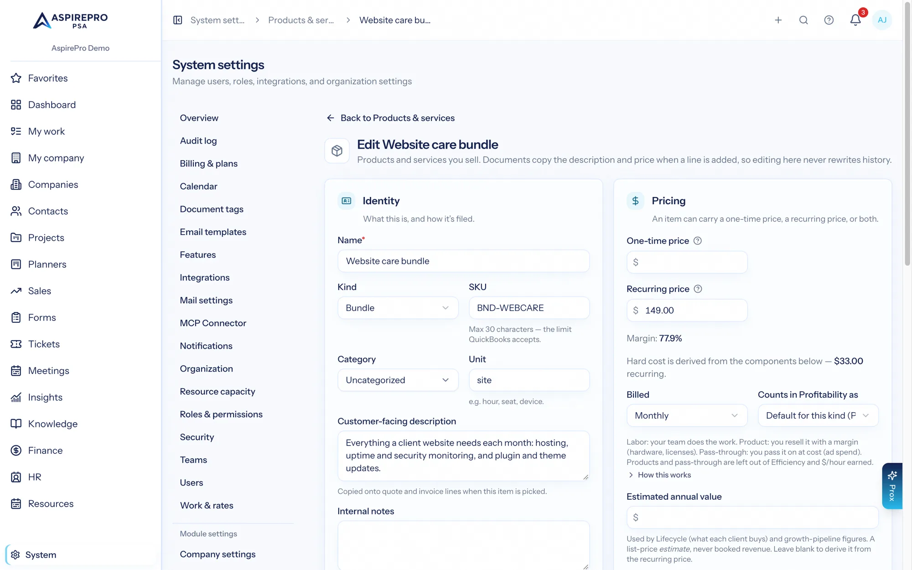Open the Billed dropdown showing Monthly

pos(687,415)
